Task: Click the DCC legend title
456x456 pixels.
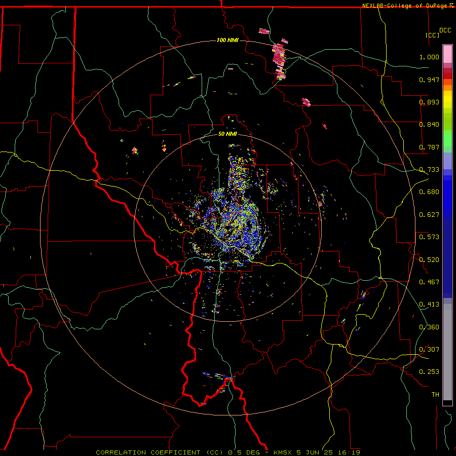Action: coord(445,30)
